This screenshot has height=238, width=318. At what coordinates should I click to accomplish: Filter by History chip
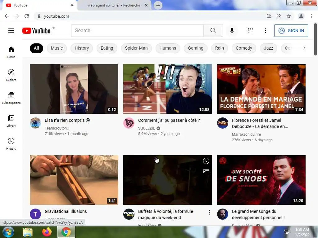click(x=82, y=48)
